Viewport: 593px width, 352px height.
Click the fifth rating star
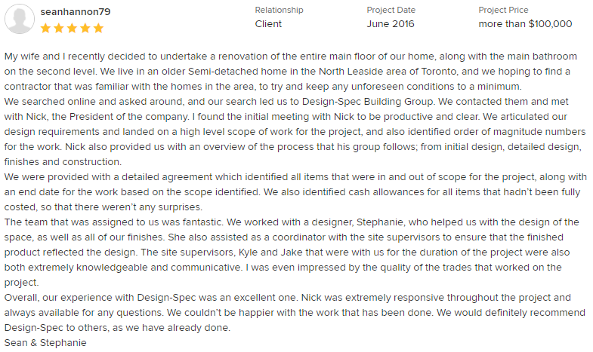pyautogui.click(x=97, y=29)
